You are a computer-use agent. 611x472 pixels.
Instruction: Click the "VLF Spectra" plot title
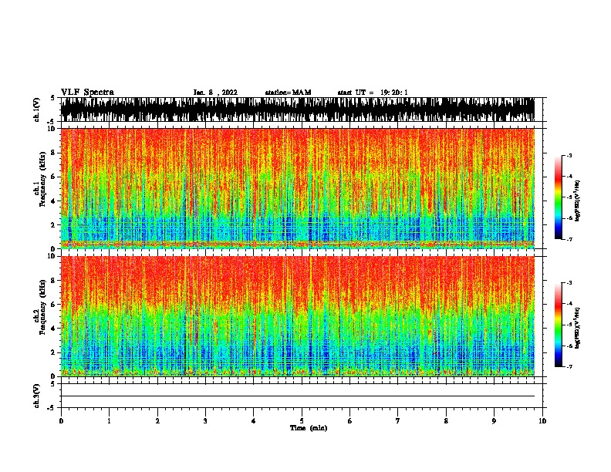click(87, 93)
